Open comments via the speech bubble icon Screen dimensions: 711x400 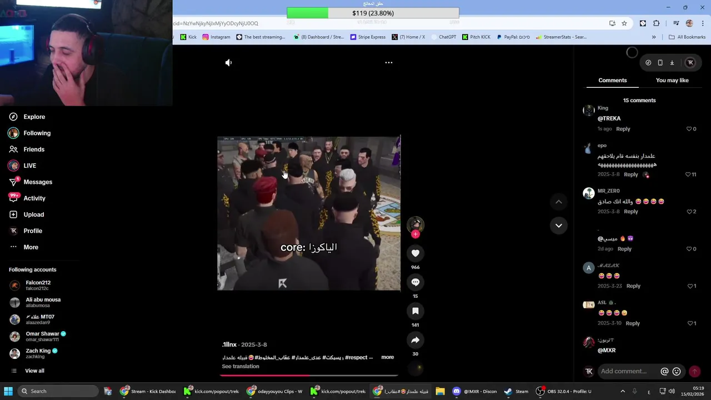pos(415,282)
